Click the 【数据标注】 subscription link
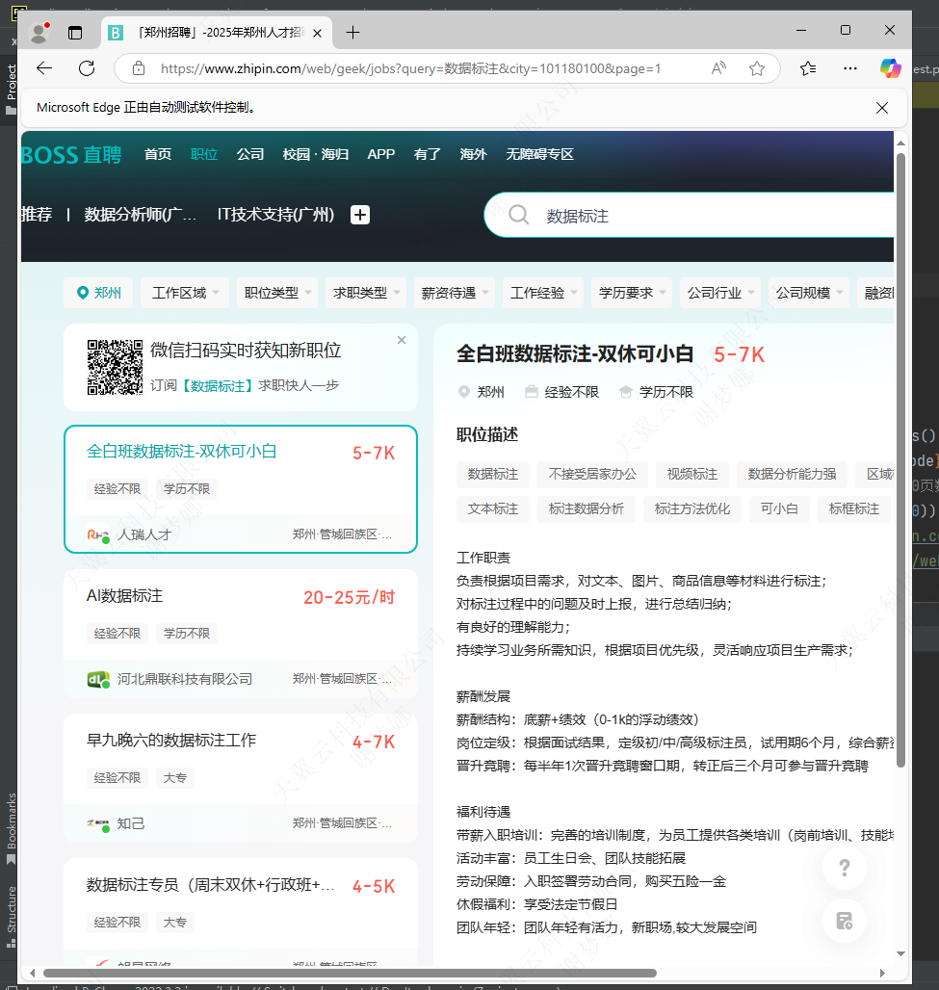Viewport: 939px width, 990px height. click(x=218, y=386)
